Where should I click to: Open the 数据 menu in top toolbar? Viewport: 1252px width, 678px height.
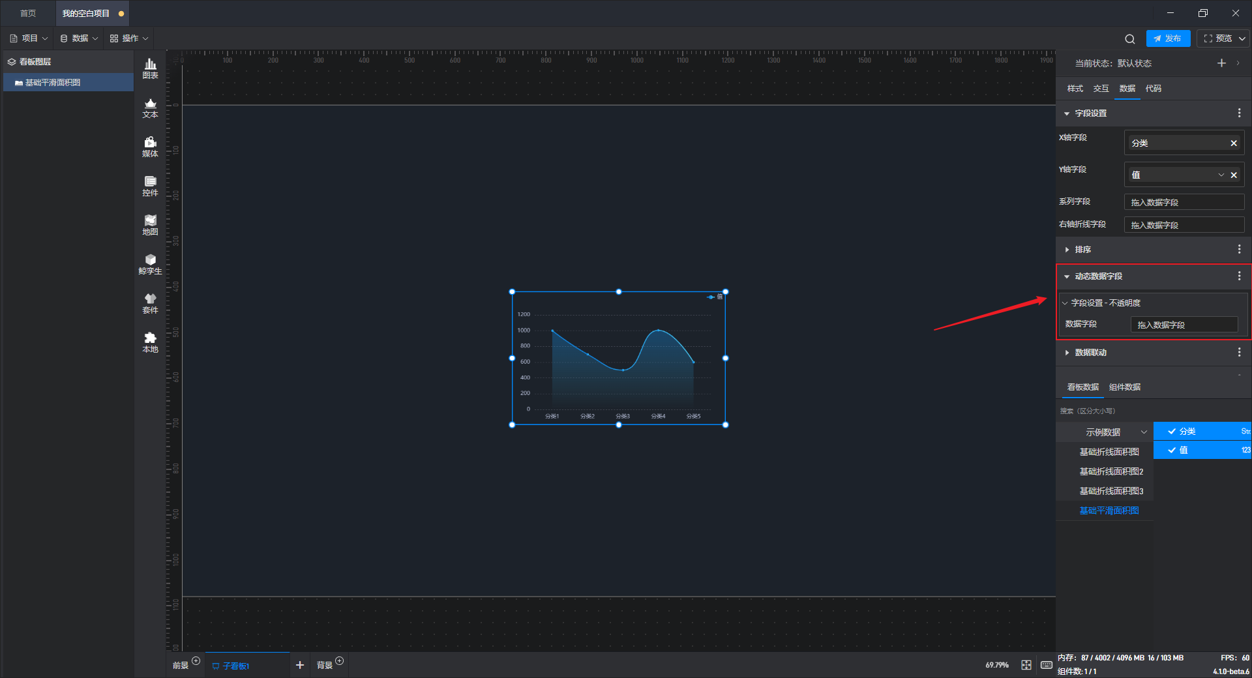[79, 38]
